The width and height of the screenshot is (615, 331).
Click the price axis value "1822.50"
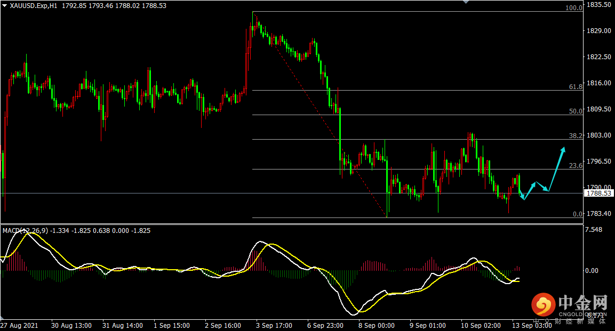598,57
